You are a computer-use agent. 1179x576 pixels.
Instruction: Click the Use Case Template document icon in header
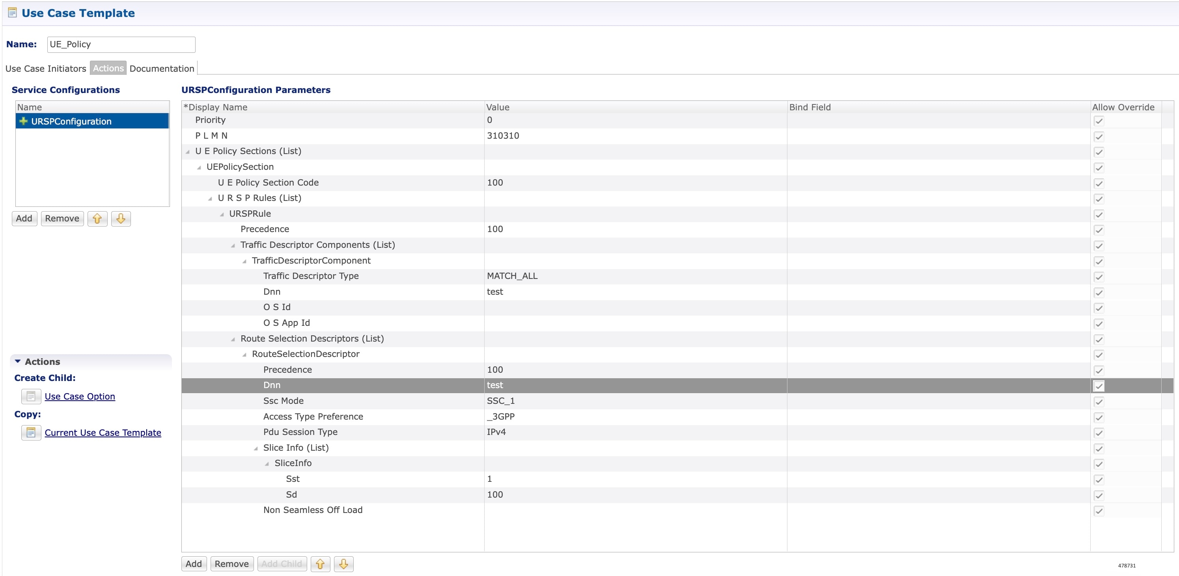pyautogui.click(x=11, y=13)
